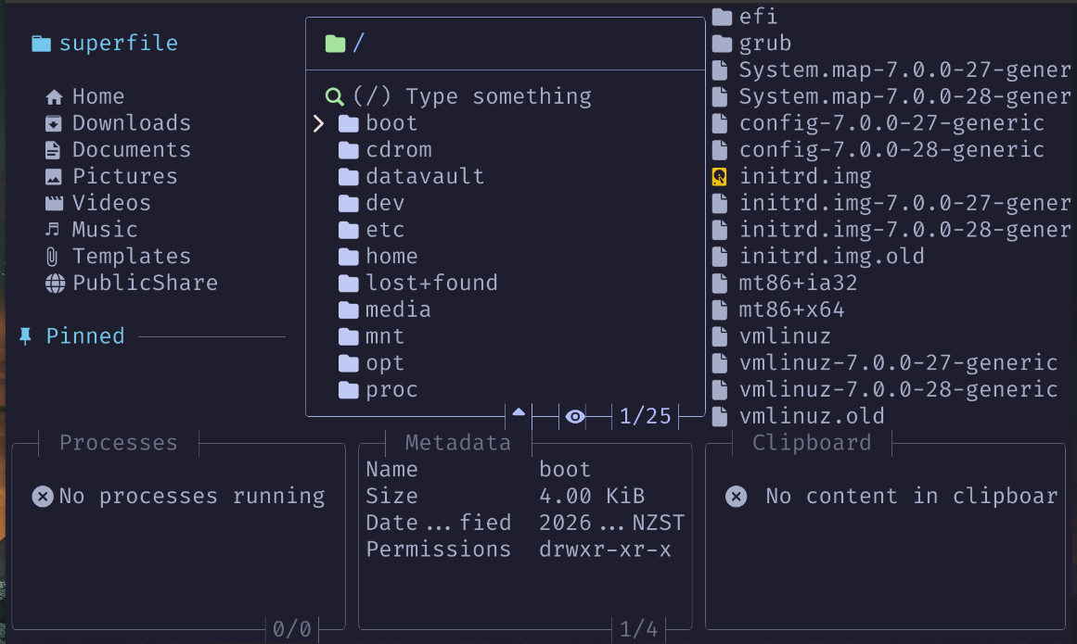Click the Permissions value drwxr-xr-x
Image resolution: width=1077 pixels, height=644 pixels.
pyautogui.click(x=605, y=550)
